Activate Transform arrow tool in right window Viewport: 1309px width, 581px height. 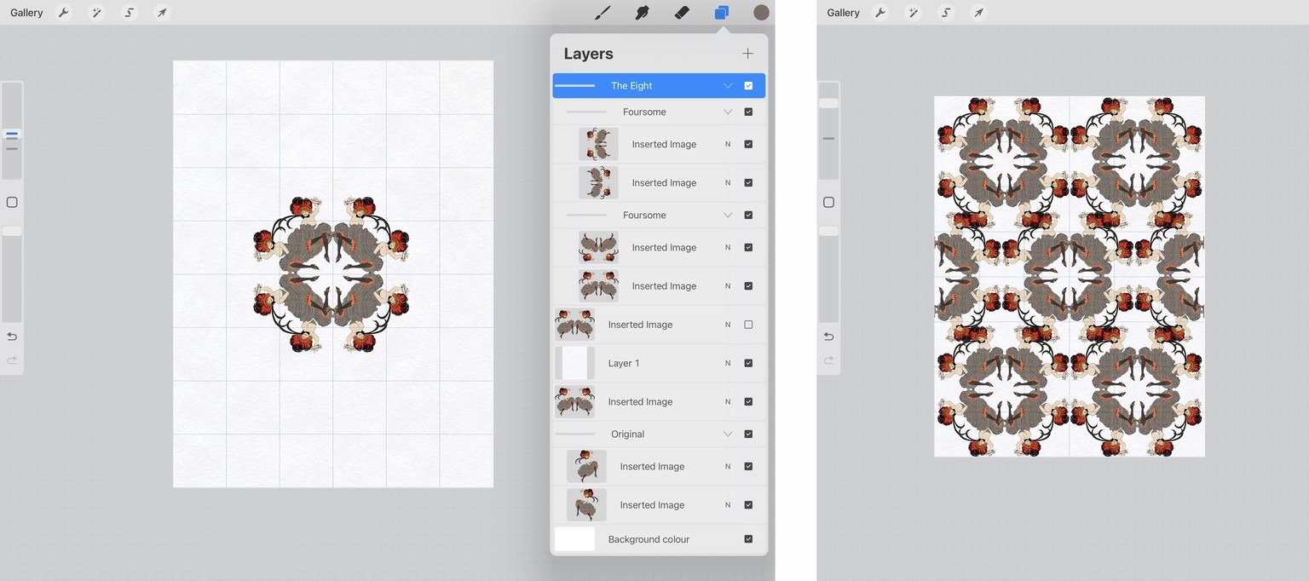[x=979, y=13]
